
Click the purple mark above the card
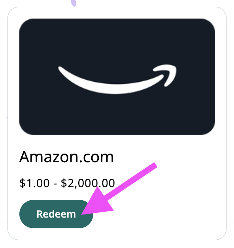[x=74, y=3]
